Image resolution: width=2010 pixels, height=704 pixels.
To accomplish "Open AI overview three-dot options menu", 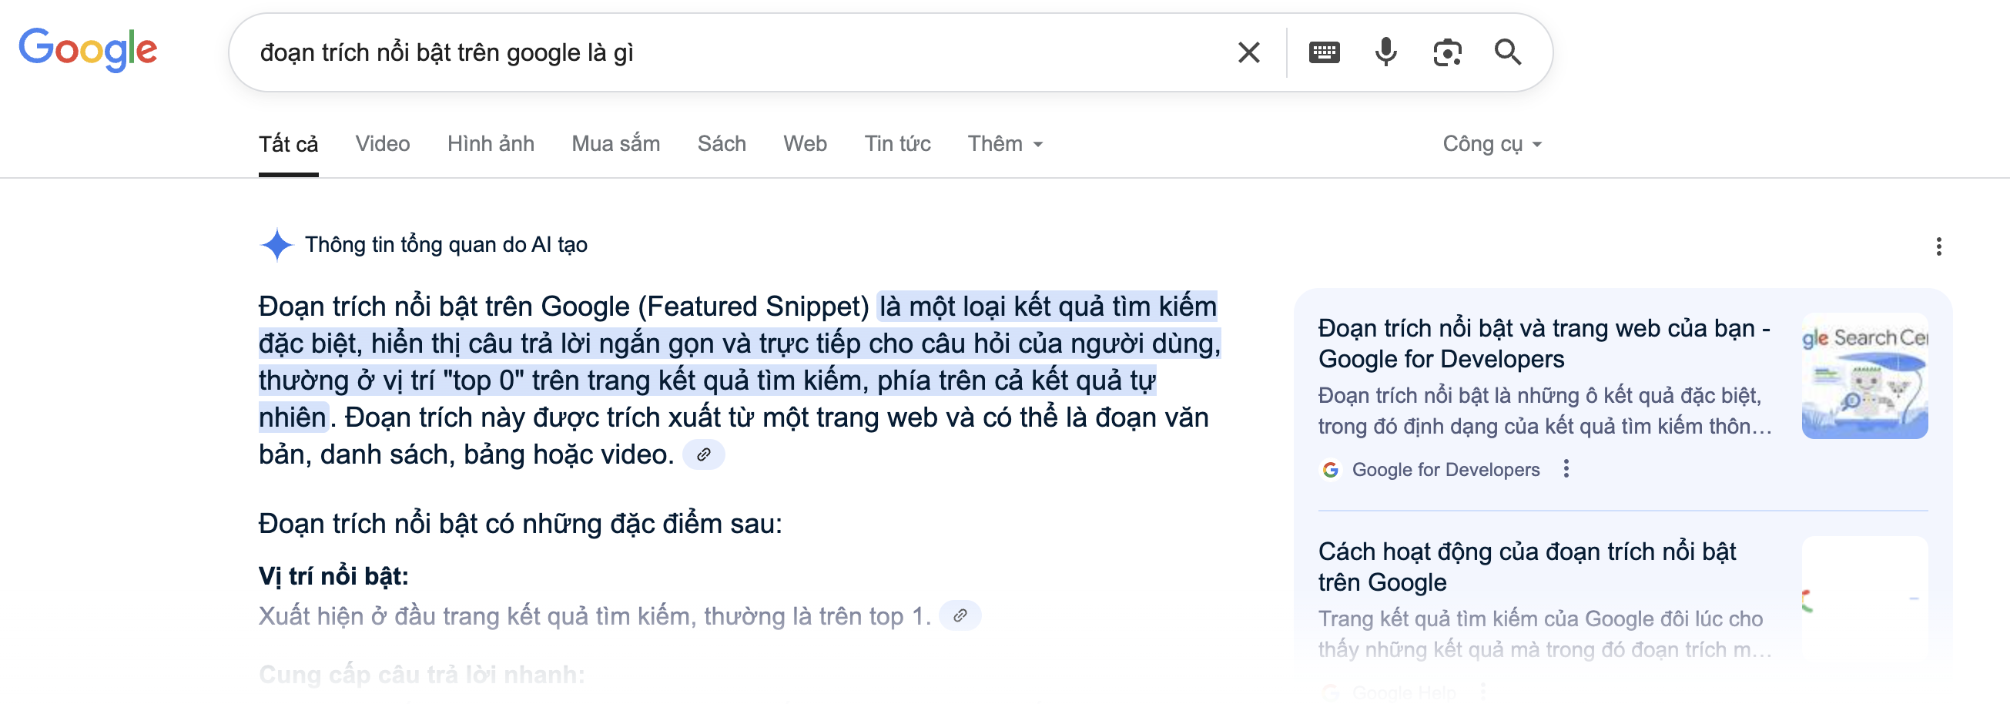I will coord(1939,246).
